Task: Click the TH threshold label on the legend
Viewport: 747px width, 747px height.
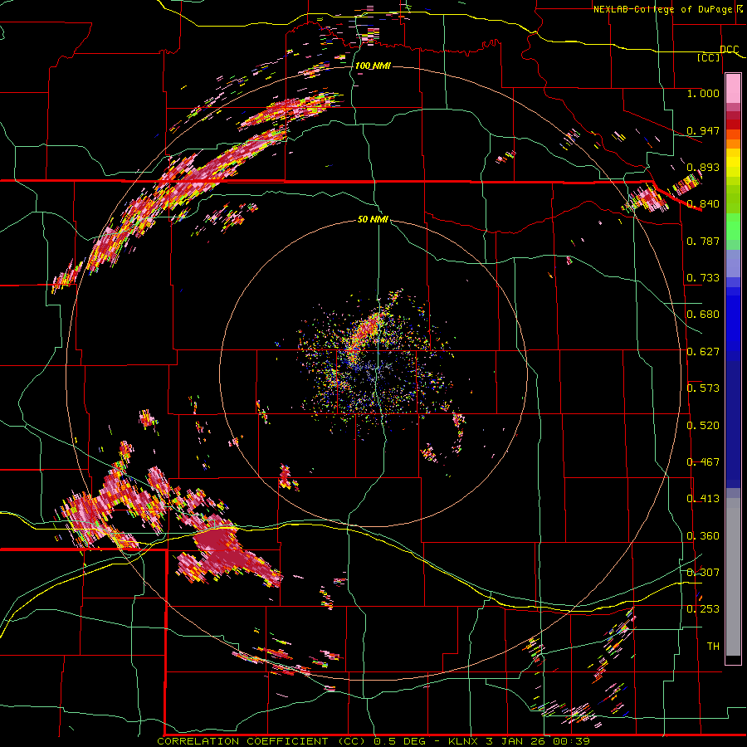Action: coord(713,647)
